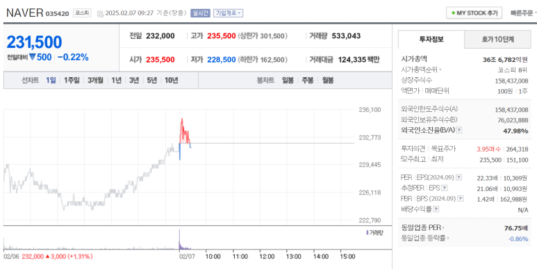
Task: Open the 빠른주문 dropdown
Action: point(524,13)
